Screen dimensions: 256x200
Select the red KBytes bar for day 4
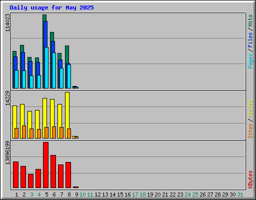tap(38, 178)
